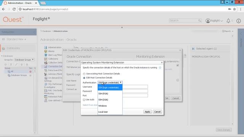Click Databases breadcrumb link
Screen dimensions: 244x137
pyautogui.click(x=47, y=31)
